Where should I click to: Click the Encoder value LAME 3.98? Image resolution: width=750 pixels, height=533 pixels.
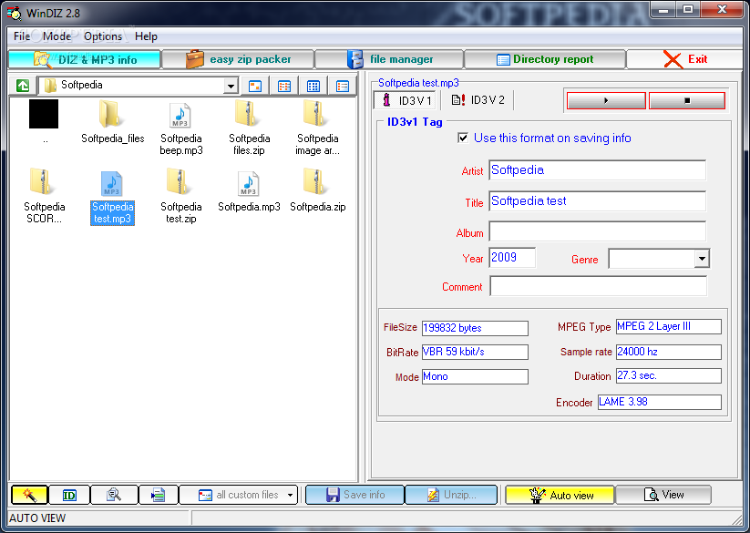tap(660, 402)
